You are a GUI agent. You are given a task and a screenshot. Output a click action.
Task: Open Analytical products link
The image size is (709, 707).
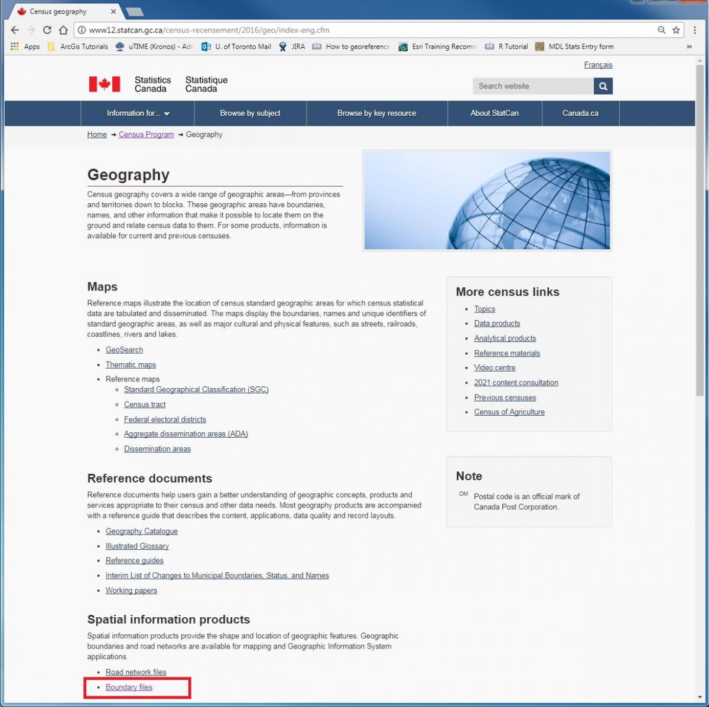tap(505, 338)
